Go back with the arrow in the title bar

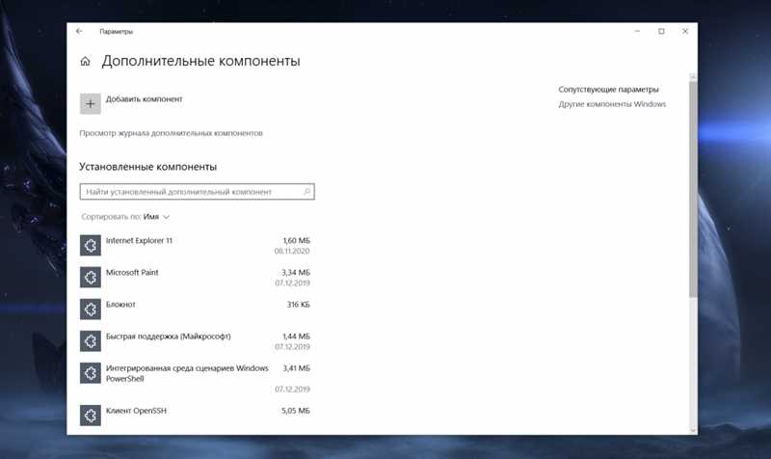[79, 31]
